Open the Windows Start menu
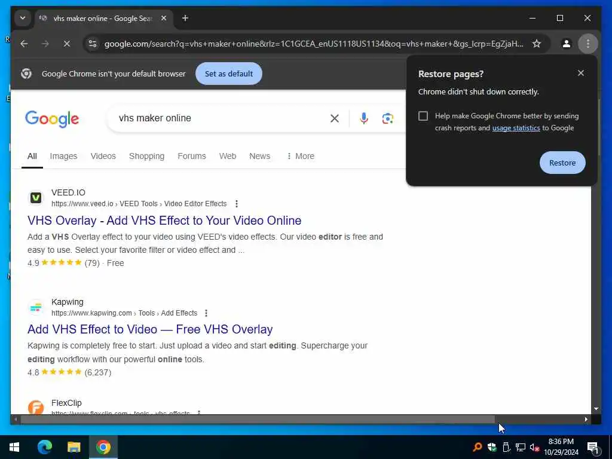The height and width of the screenshot is (459, 612). 14,447
